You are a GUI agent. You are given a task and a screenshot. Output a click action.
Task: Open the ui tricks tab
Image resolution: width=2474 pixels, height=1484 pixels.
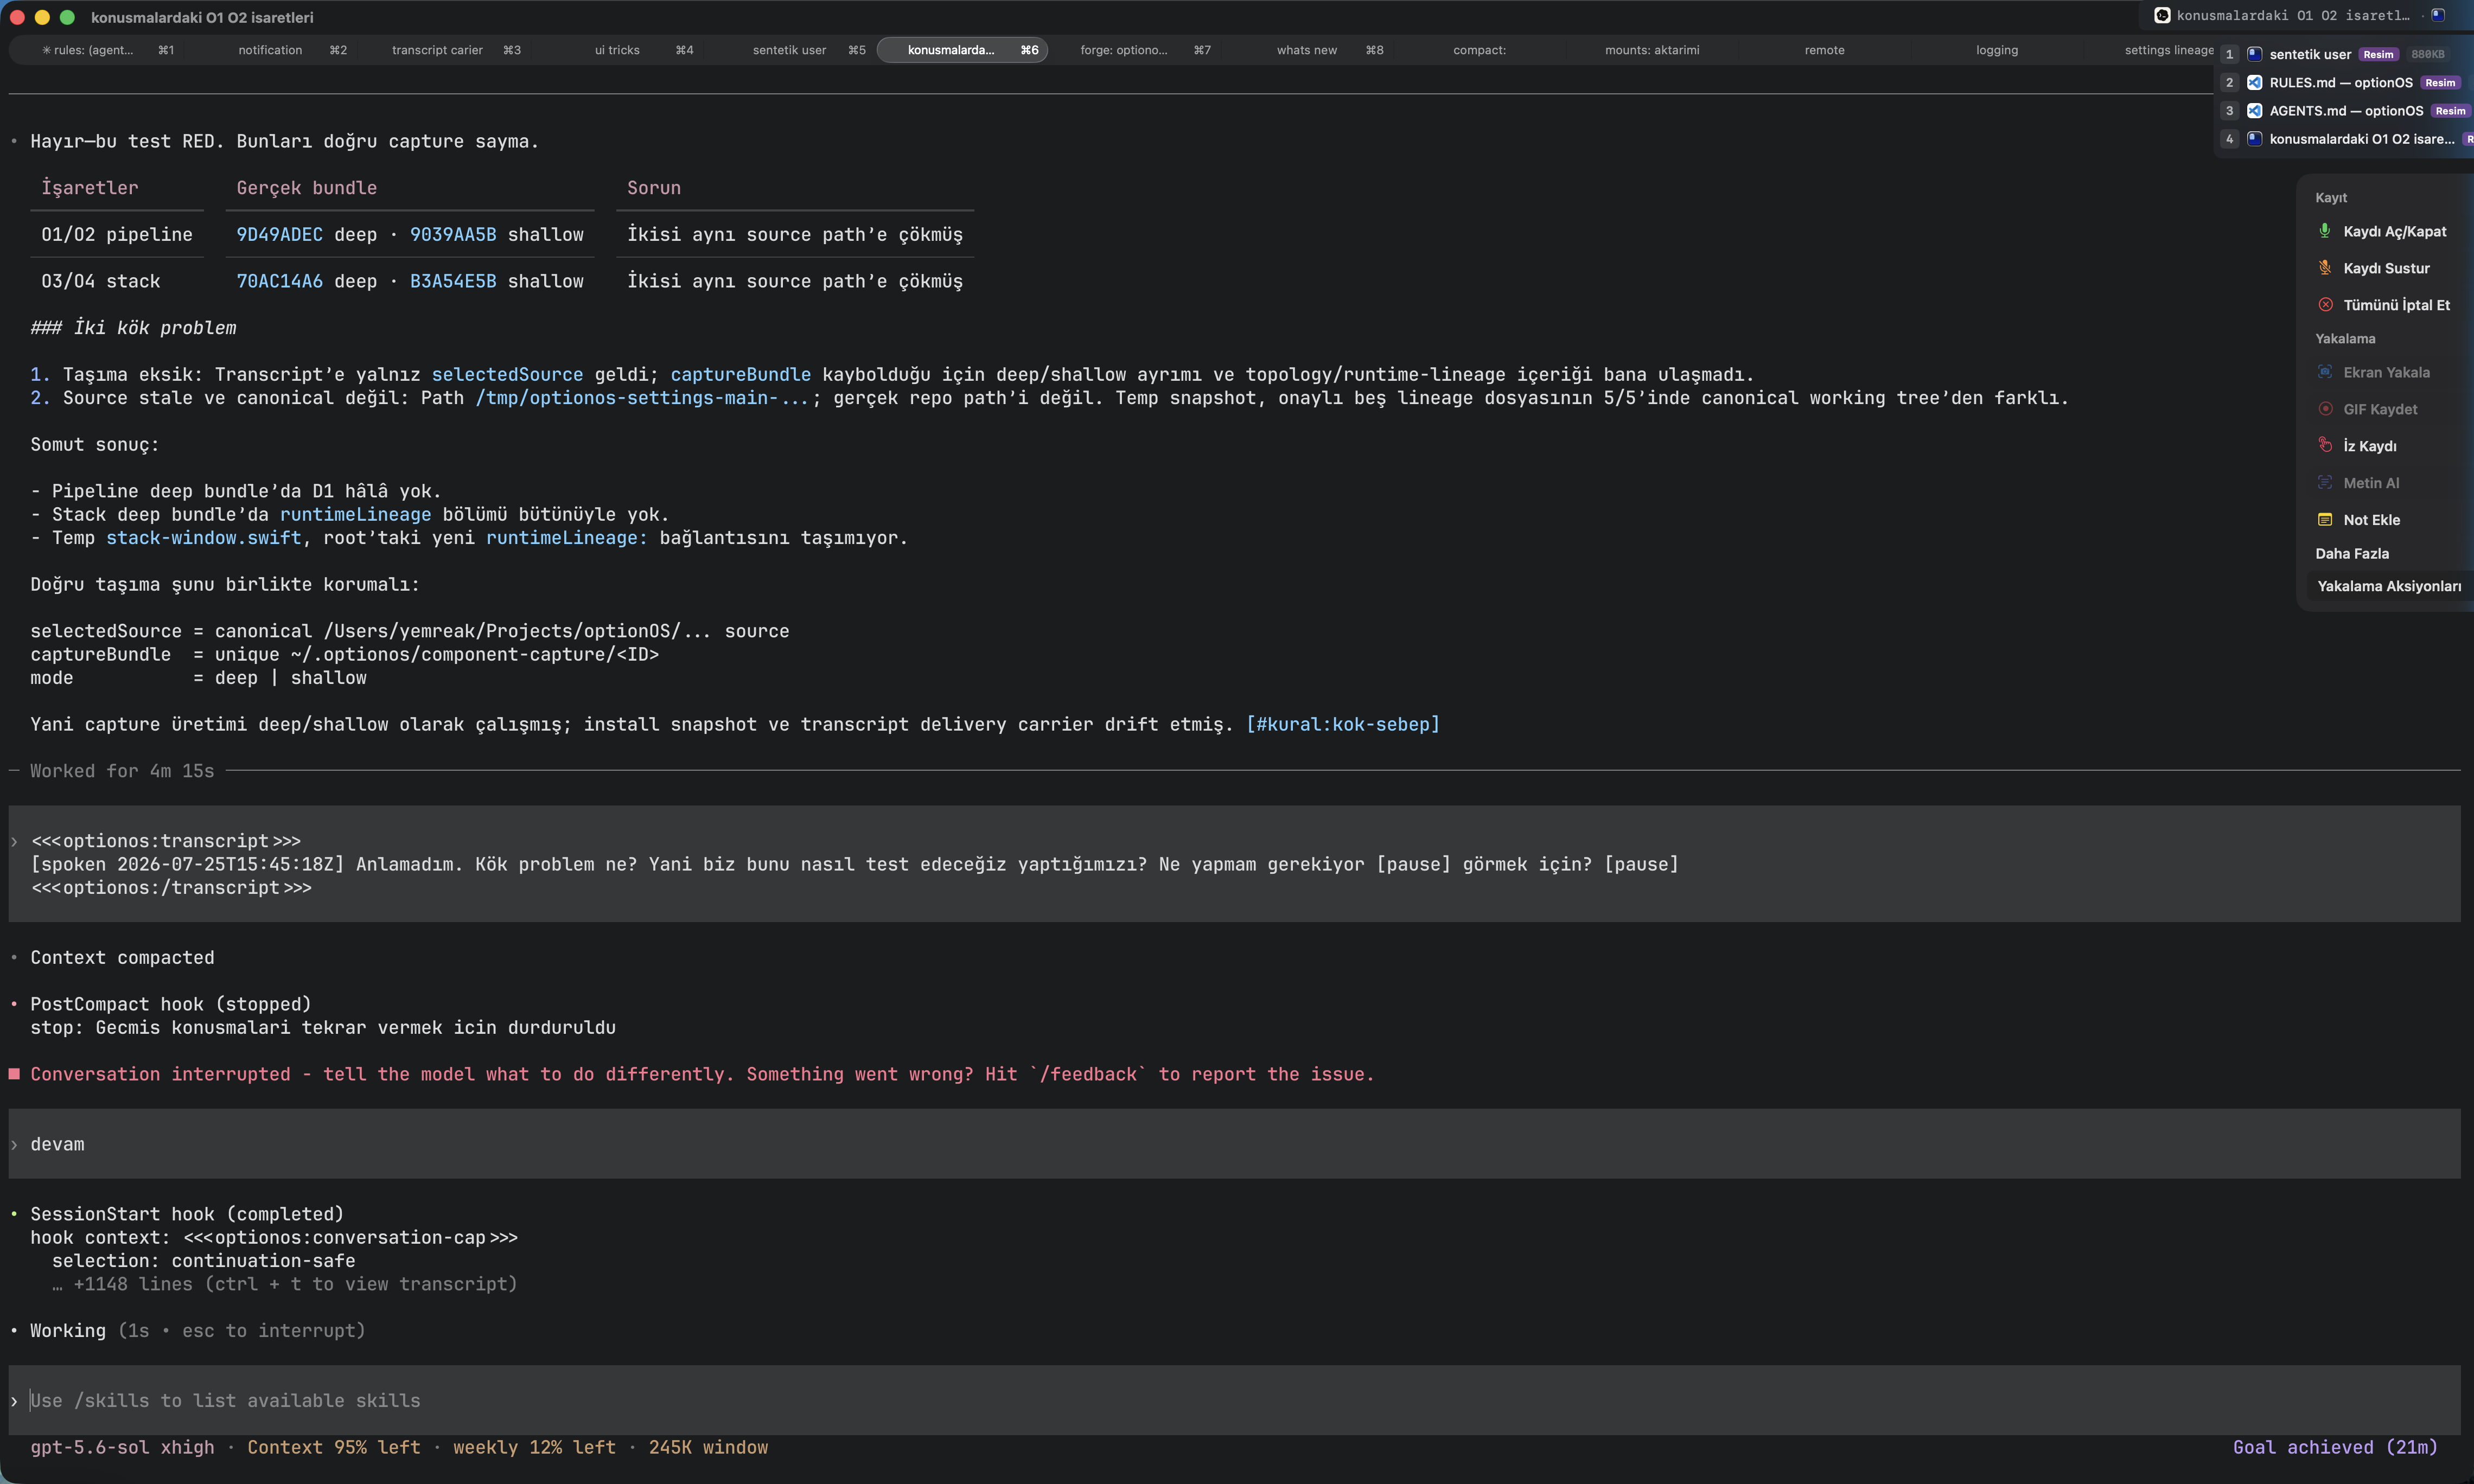617,50
